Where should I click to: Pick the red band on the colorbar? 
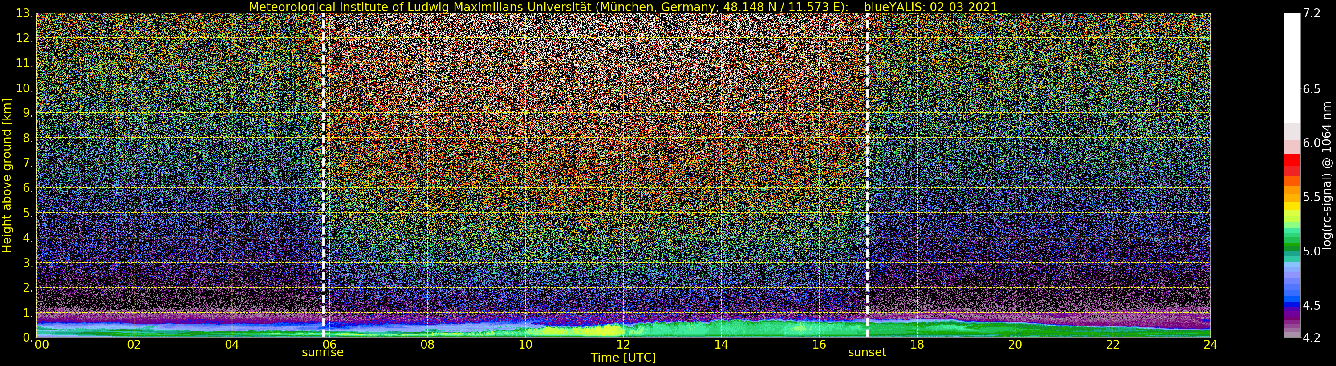click(1292, 165)
